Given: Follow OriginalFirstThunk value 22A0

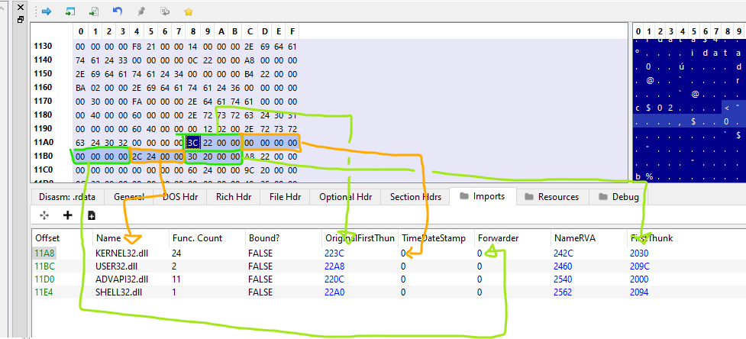Looking at the screenshot, I should (334, 292).
